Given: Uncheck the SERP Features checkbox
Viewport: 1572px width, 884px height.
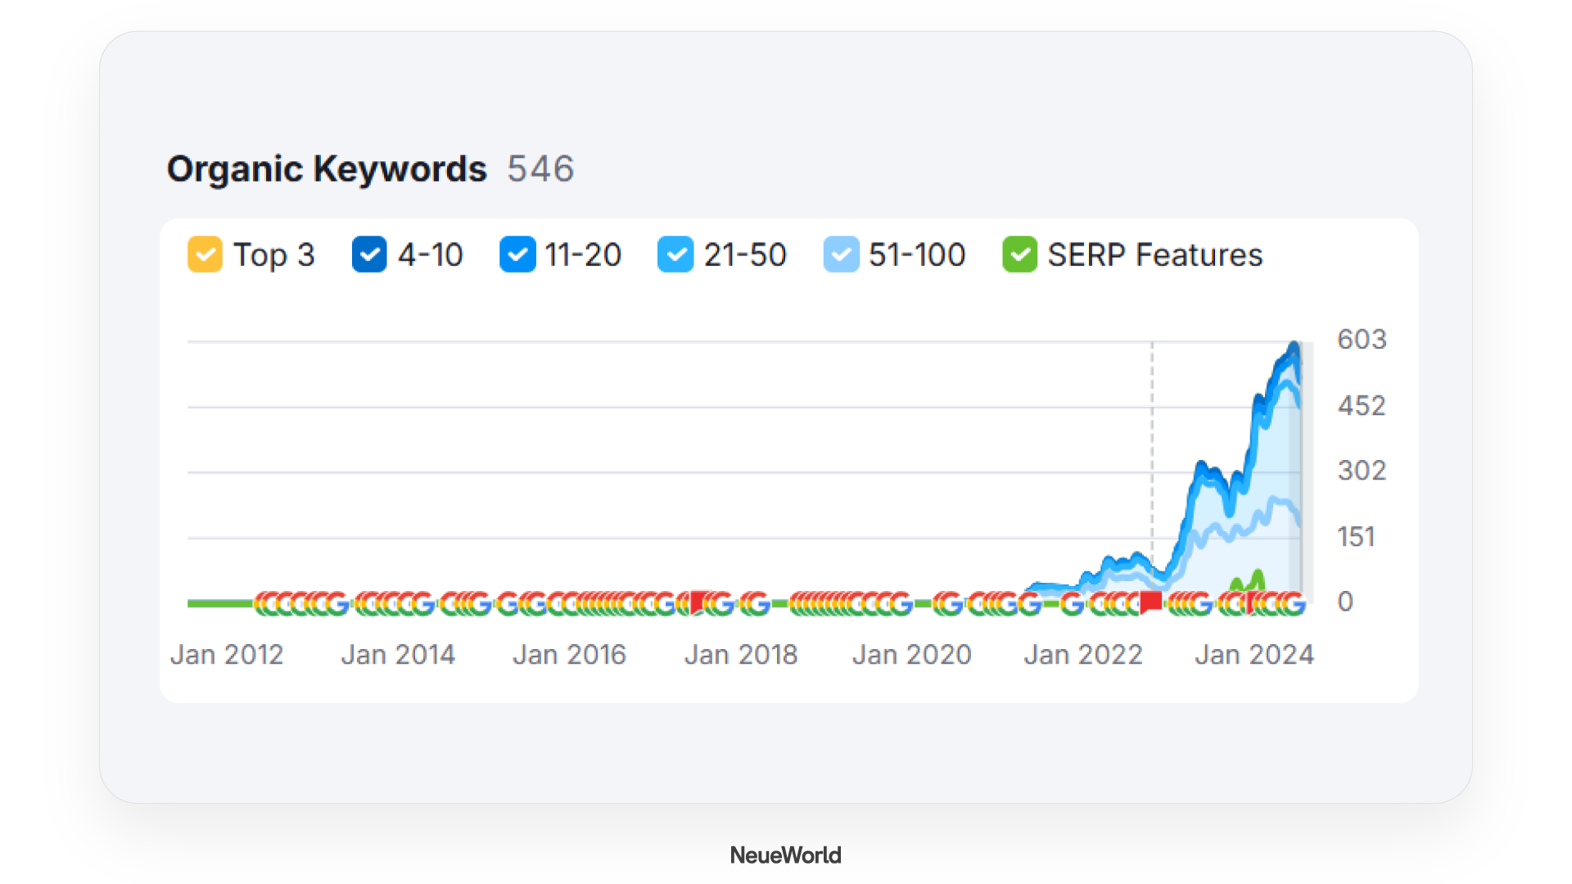Looking at the screenshot, I should coord(1020,255).
